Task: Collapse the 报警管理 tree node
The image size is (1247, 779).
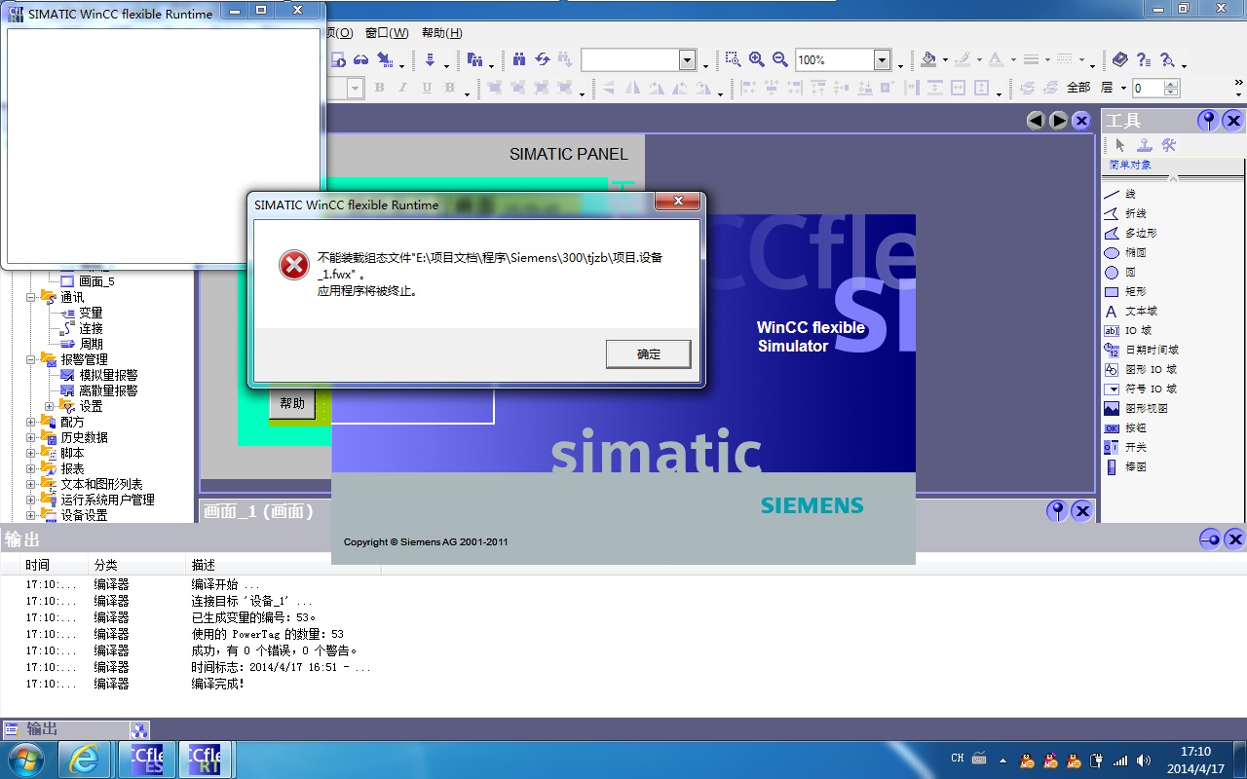Action: (x=31, y=359)
